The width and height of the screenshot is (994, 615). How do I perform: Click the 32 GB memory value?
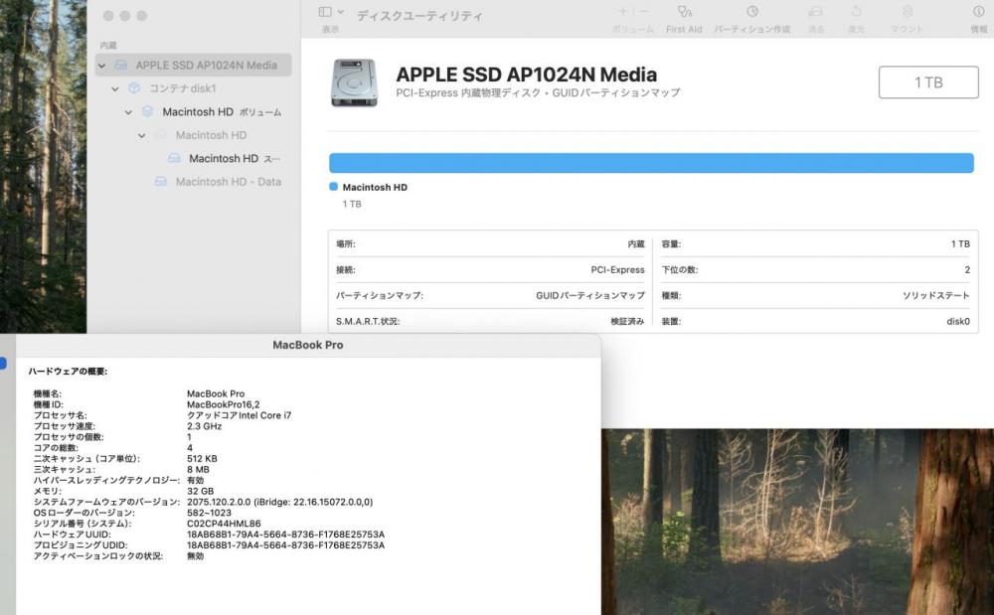(x=201, y=491)
